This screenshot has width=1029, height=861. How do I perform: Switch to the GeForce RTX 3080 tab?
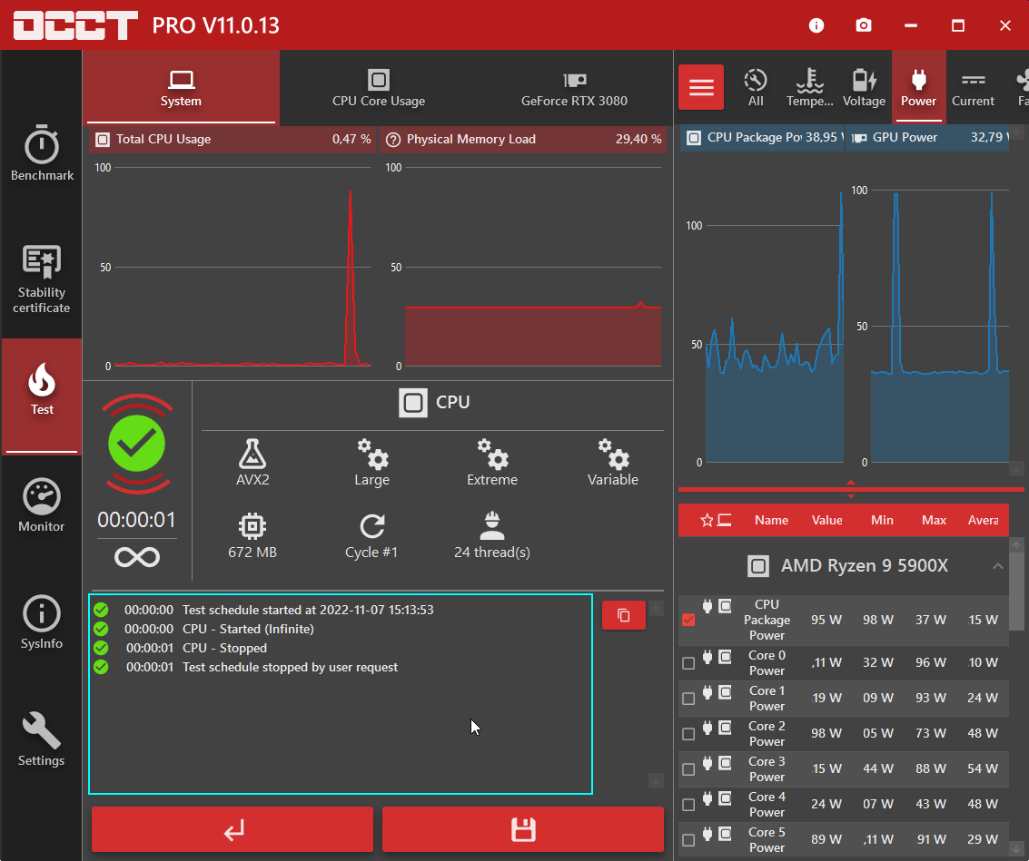point(574,89)
